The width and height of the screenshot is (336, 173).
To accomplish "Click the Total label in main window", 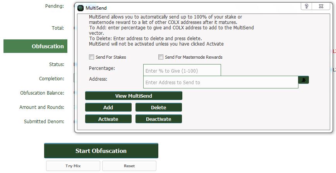I will 58,28.
